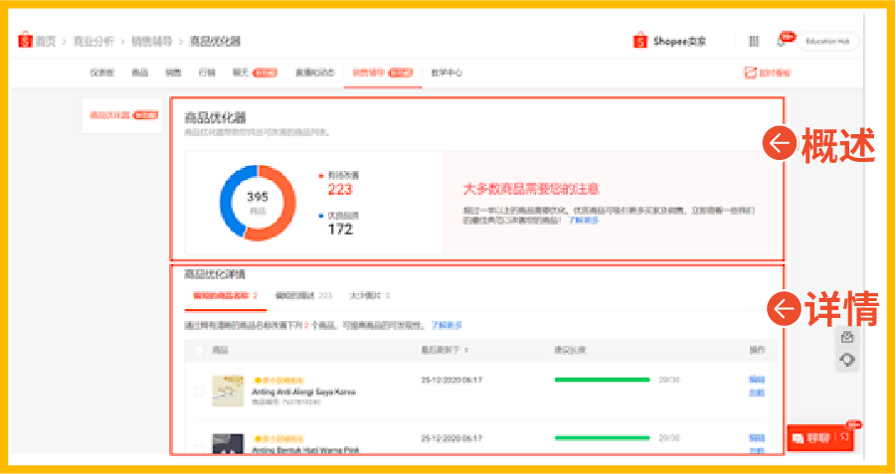This screenshot has width=896, height=474.
Task: Click the 商品 column header
Action: point(221,350)
